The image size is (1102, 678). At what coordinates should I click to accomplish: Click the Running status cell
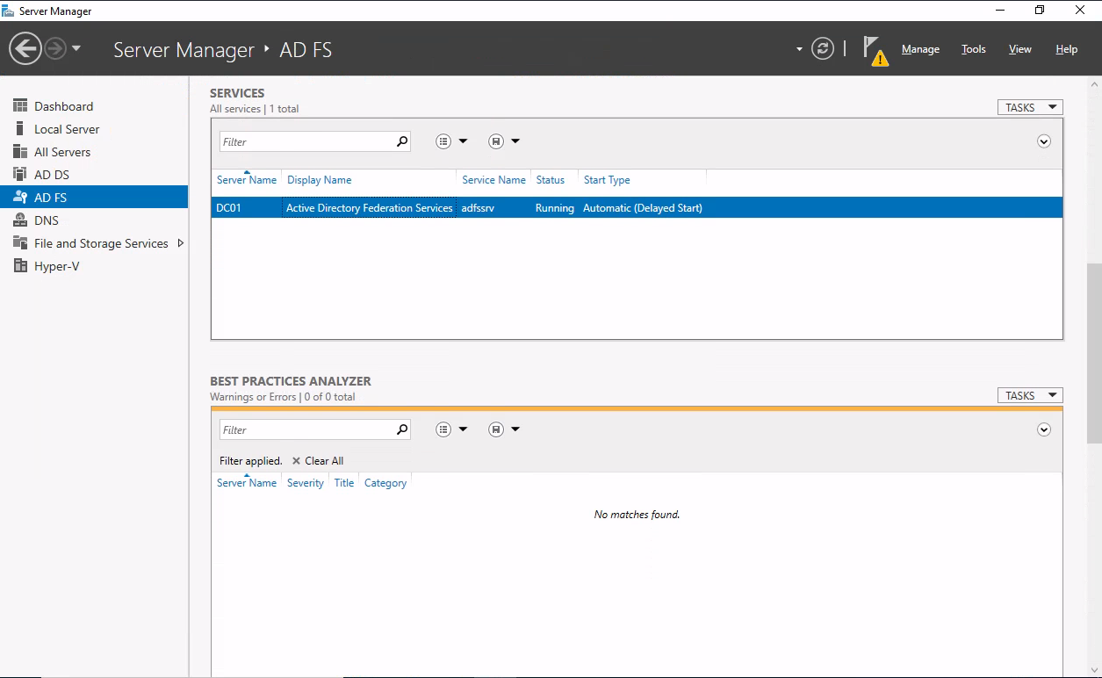(555, 208)
